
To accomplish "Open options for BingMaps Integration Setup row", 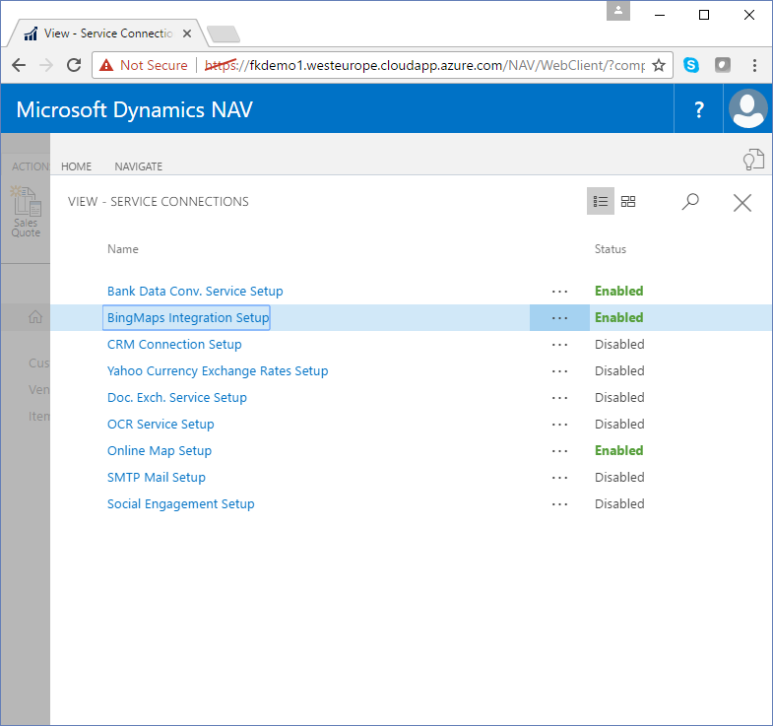I will coord(559,318).
